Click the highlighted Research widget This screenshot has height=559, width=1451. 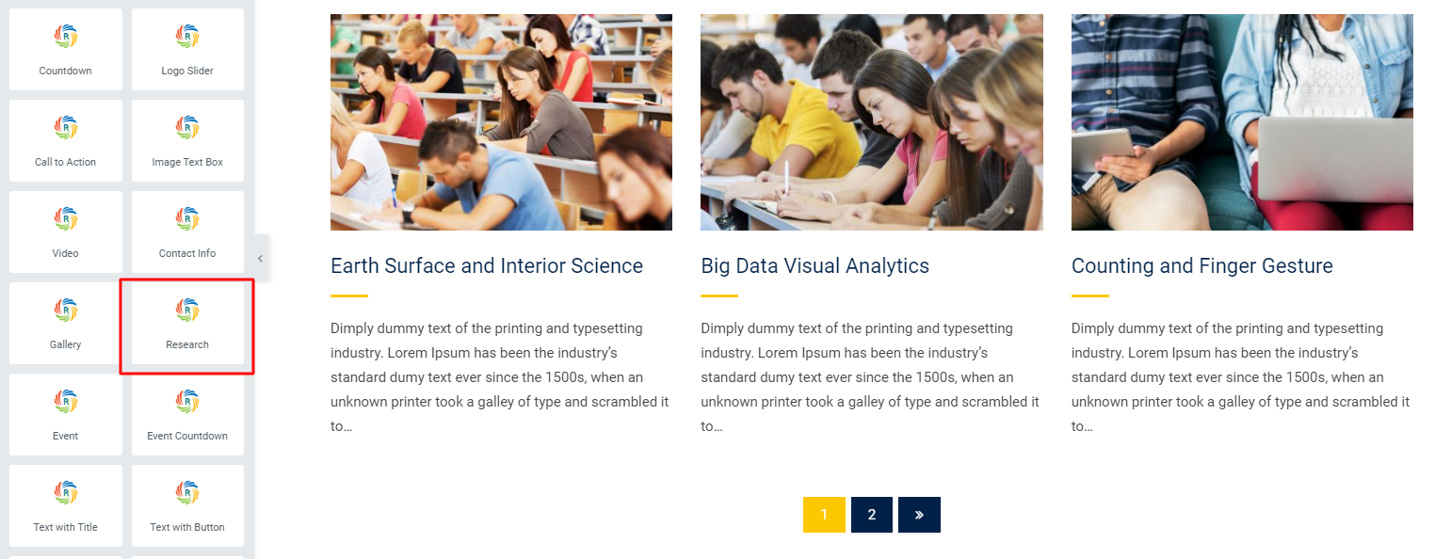[187, 323]
